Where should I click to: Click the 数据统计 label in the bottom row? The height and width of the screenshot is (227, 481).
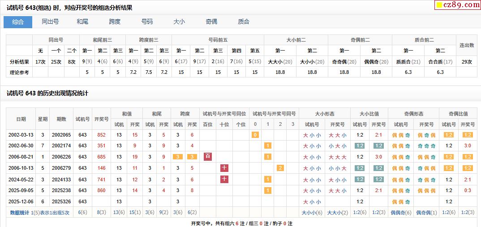click(20, 213)
